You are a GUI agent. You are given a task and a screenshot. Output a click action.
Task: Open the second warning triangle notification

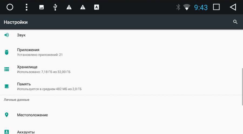[83, 7]
